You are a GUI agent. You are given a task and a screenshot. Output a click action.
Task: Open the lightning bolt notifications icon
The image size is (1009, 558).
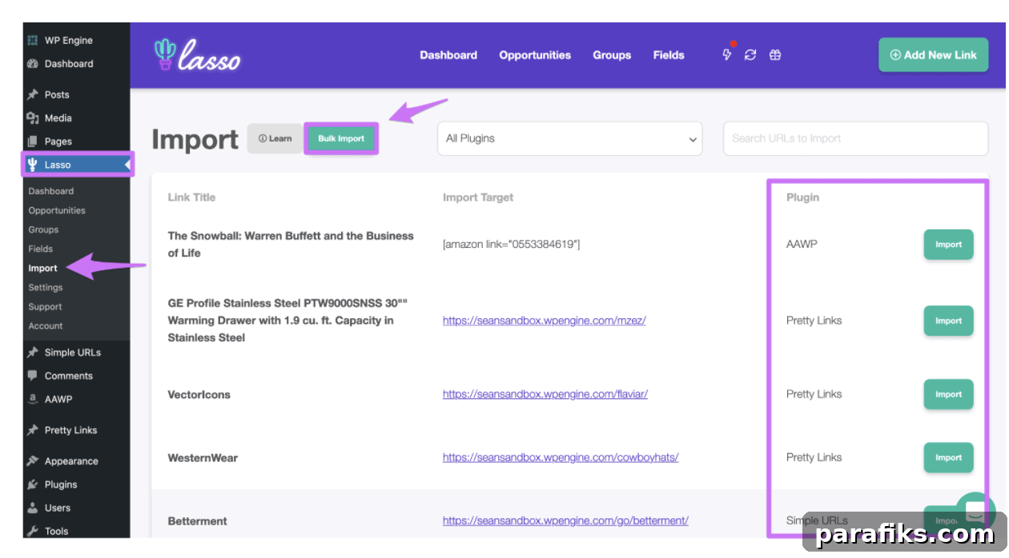click(727, 55)
